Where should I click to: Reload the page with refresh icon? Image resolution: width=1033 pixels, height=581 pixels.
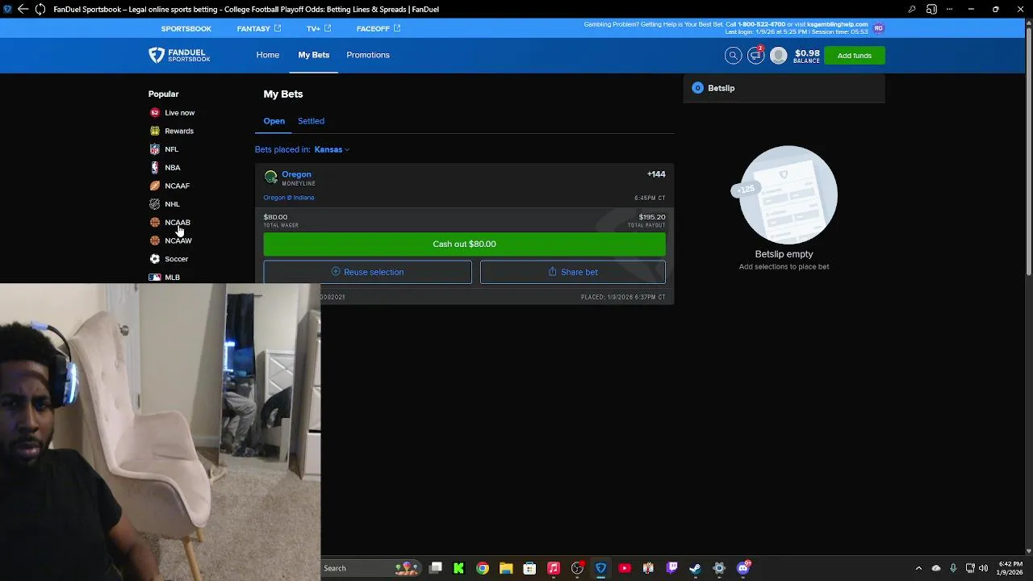[x=40, y=10]
